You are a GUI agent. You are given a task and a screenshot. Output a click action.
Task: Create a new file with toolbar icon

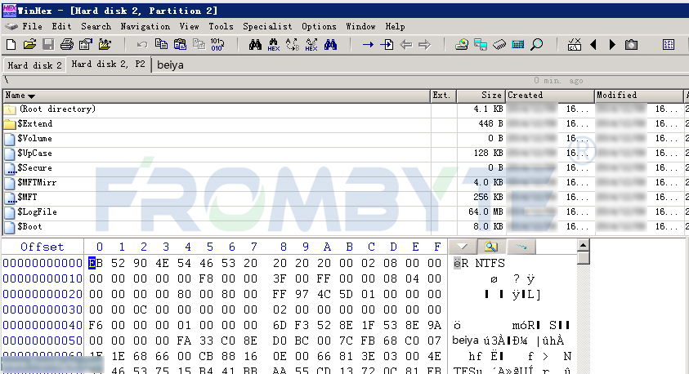pyautogui.click(x=11, y=44)
